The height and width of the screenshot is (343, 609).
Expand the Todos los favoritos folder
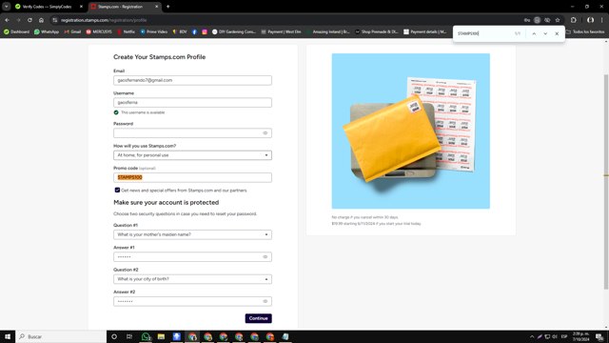(x=585, y=31)
